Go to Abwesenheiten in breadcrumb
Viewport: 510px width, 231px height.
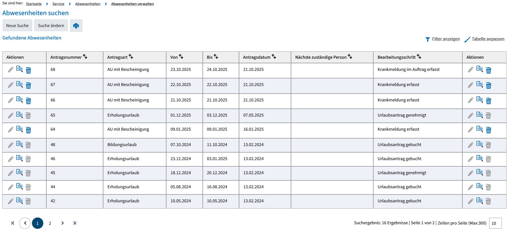(88, 4)
